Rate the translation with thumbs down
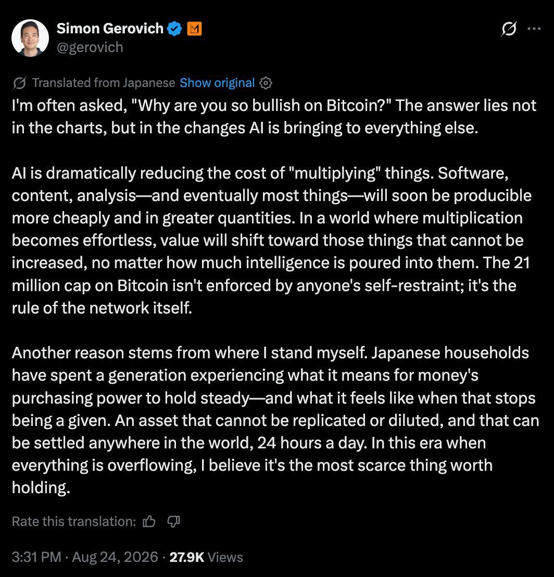554x577 pixels. 173,521
